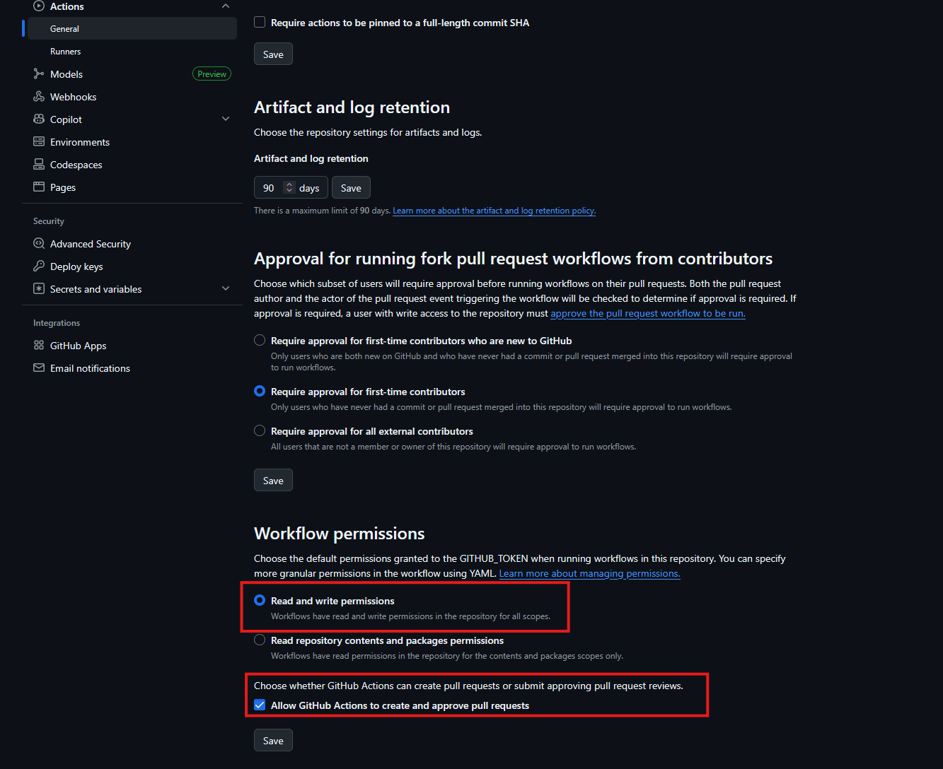Switch to the Runners tab
Viewport: 943px width, 769px height.
point(65,51)
